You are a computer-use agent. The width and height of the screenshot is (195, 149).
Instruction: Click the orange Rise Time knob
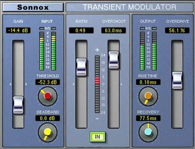point(148,96)
